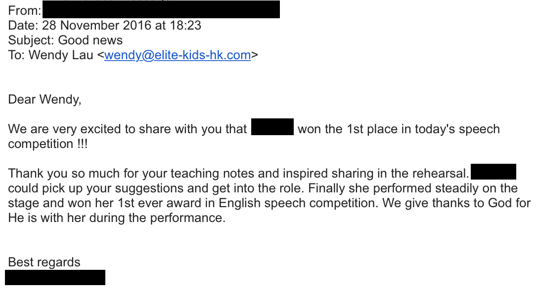Click the redacted signature block below 'Best regards'
This screenshot has width=539, height=294.
(55, 277)
